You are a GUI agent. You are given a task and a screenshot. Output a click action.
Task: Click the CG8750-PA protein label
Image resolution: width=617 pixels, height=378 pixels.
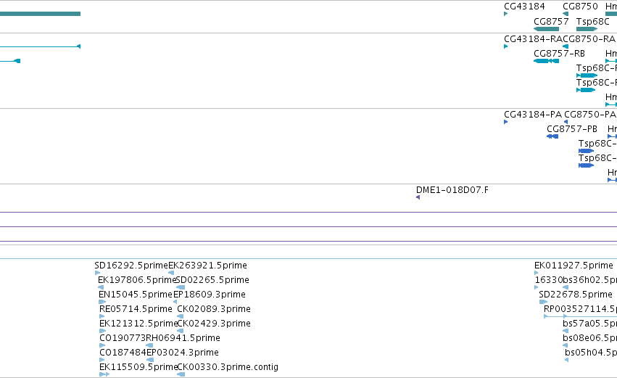pos(590,115)
